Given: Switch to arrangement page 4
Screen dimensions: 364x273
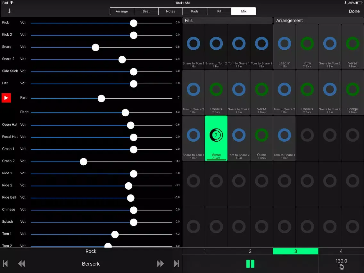Looking at the screenshot, I should (x=341, y=251).
